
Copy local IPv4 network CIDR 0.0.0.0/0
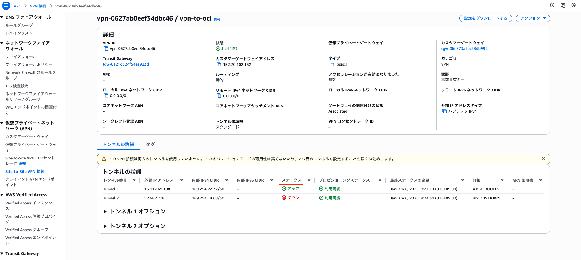tap(106, 96)
